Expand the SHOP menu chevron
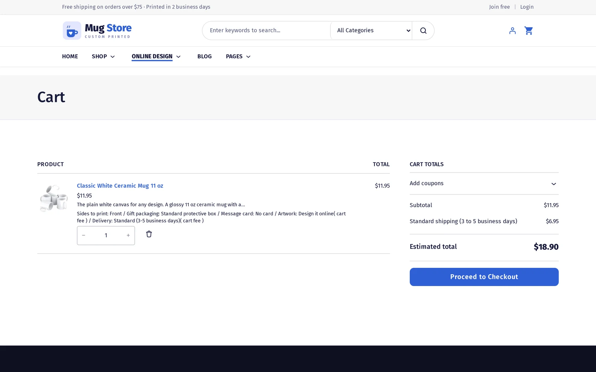Viewport: 596px width, 372px height. [112, 57]
